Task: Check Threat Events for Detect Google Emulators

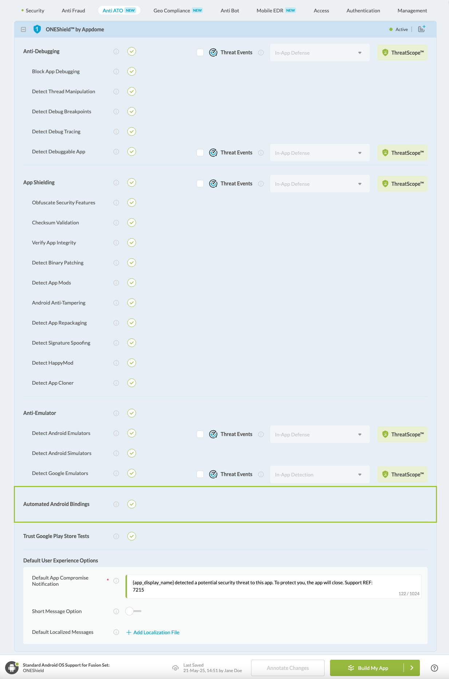Action: click(200, 474)
